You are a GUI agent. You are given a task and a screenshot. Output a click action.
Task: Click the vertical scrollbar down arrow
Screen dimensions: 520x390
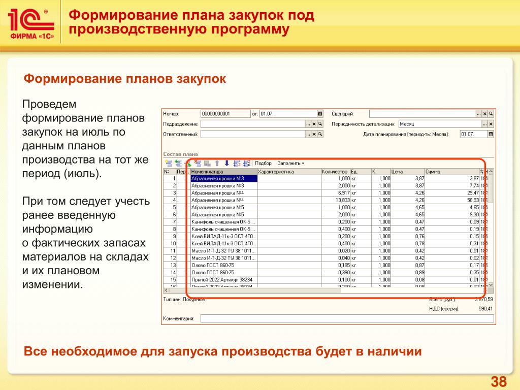(x=491, y=284)
